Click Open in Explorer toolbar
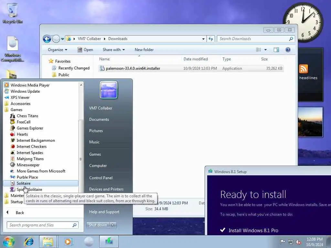Viewport: 331px width, 248px height. (85, 49)
